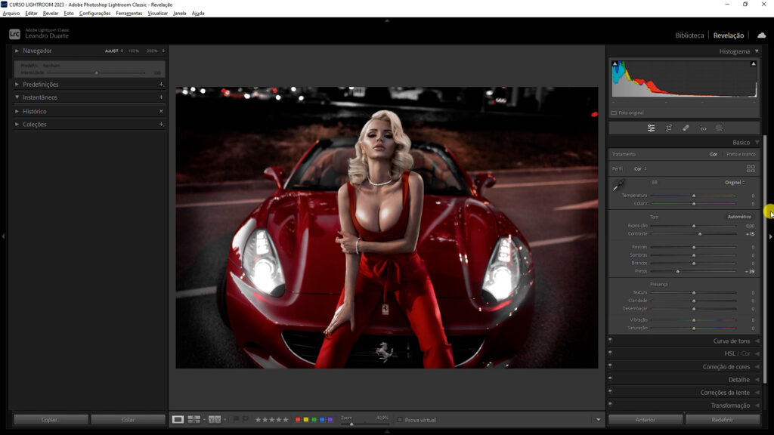Clear history with the X beside Histórico
This screenshot has width=774, height=435.
pyautogui.click(x=161, y=111)
